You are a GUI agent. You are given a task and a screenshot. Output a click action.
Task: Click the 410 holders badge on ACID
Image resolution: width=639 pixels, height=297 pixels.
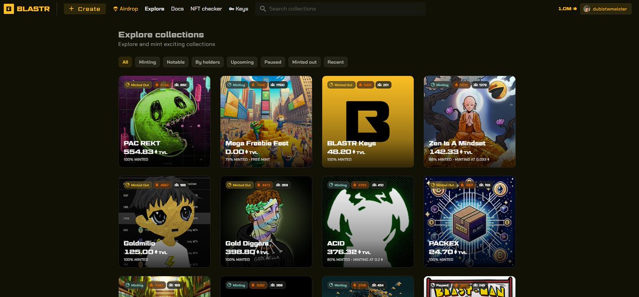point(379,185)
